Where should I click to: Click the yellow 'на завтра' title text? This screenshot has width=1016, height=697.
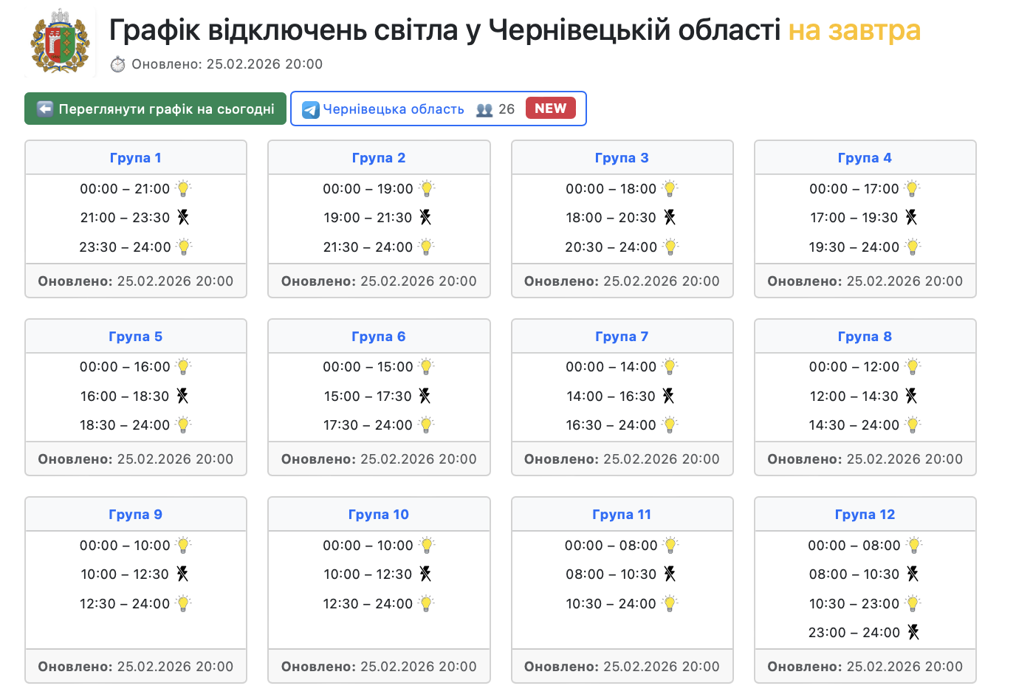[x=854, y=30]
